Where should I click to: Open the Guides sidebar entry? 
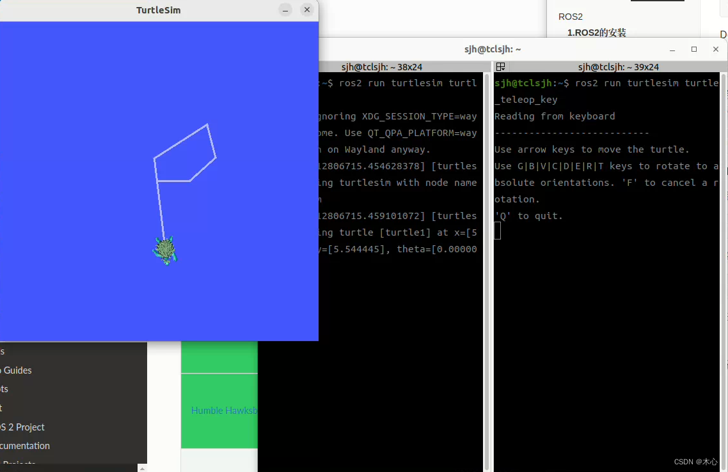[x=17, y=370]
